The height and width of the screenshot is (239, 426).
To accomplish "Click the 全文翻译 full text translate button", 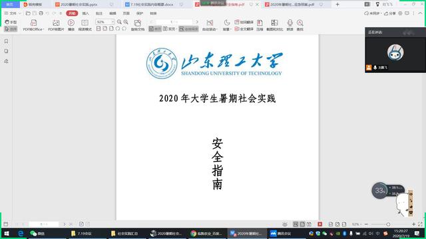I will click(244, 29).
